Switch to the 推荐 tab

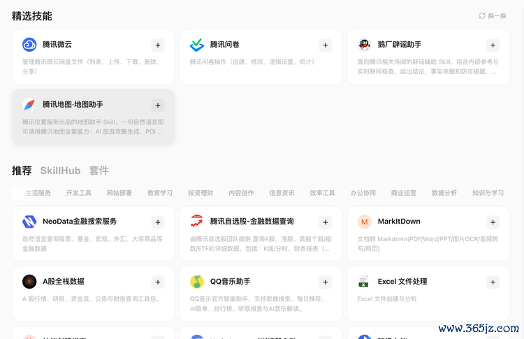[22, 171]
